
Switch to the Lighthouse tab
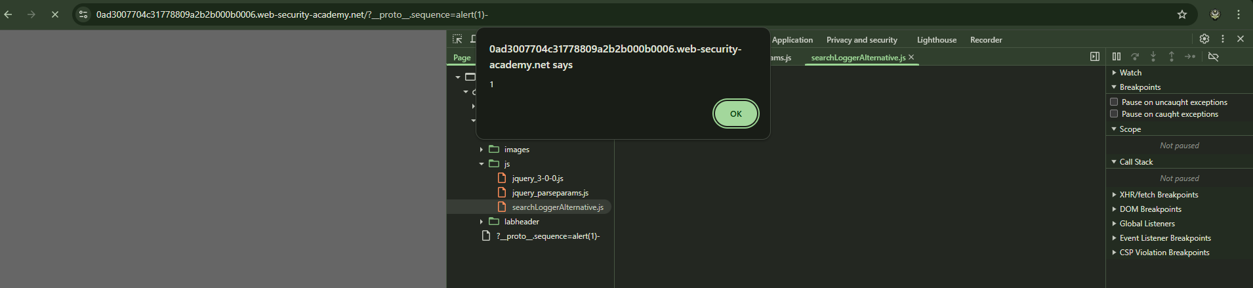point(937,40)
